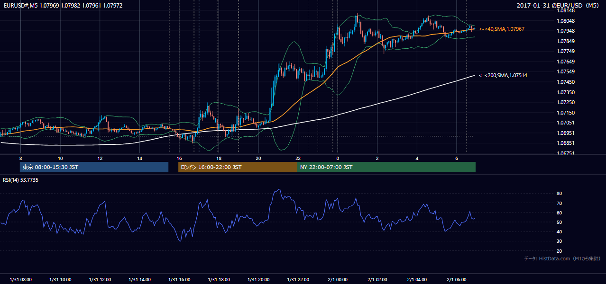Click price axis label 1.06951
606x284 pixels.
tap(567, 133)
